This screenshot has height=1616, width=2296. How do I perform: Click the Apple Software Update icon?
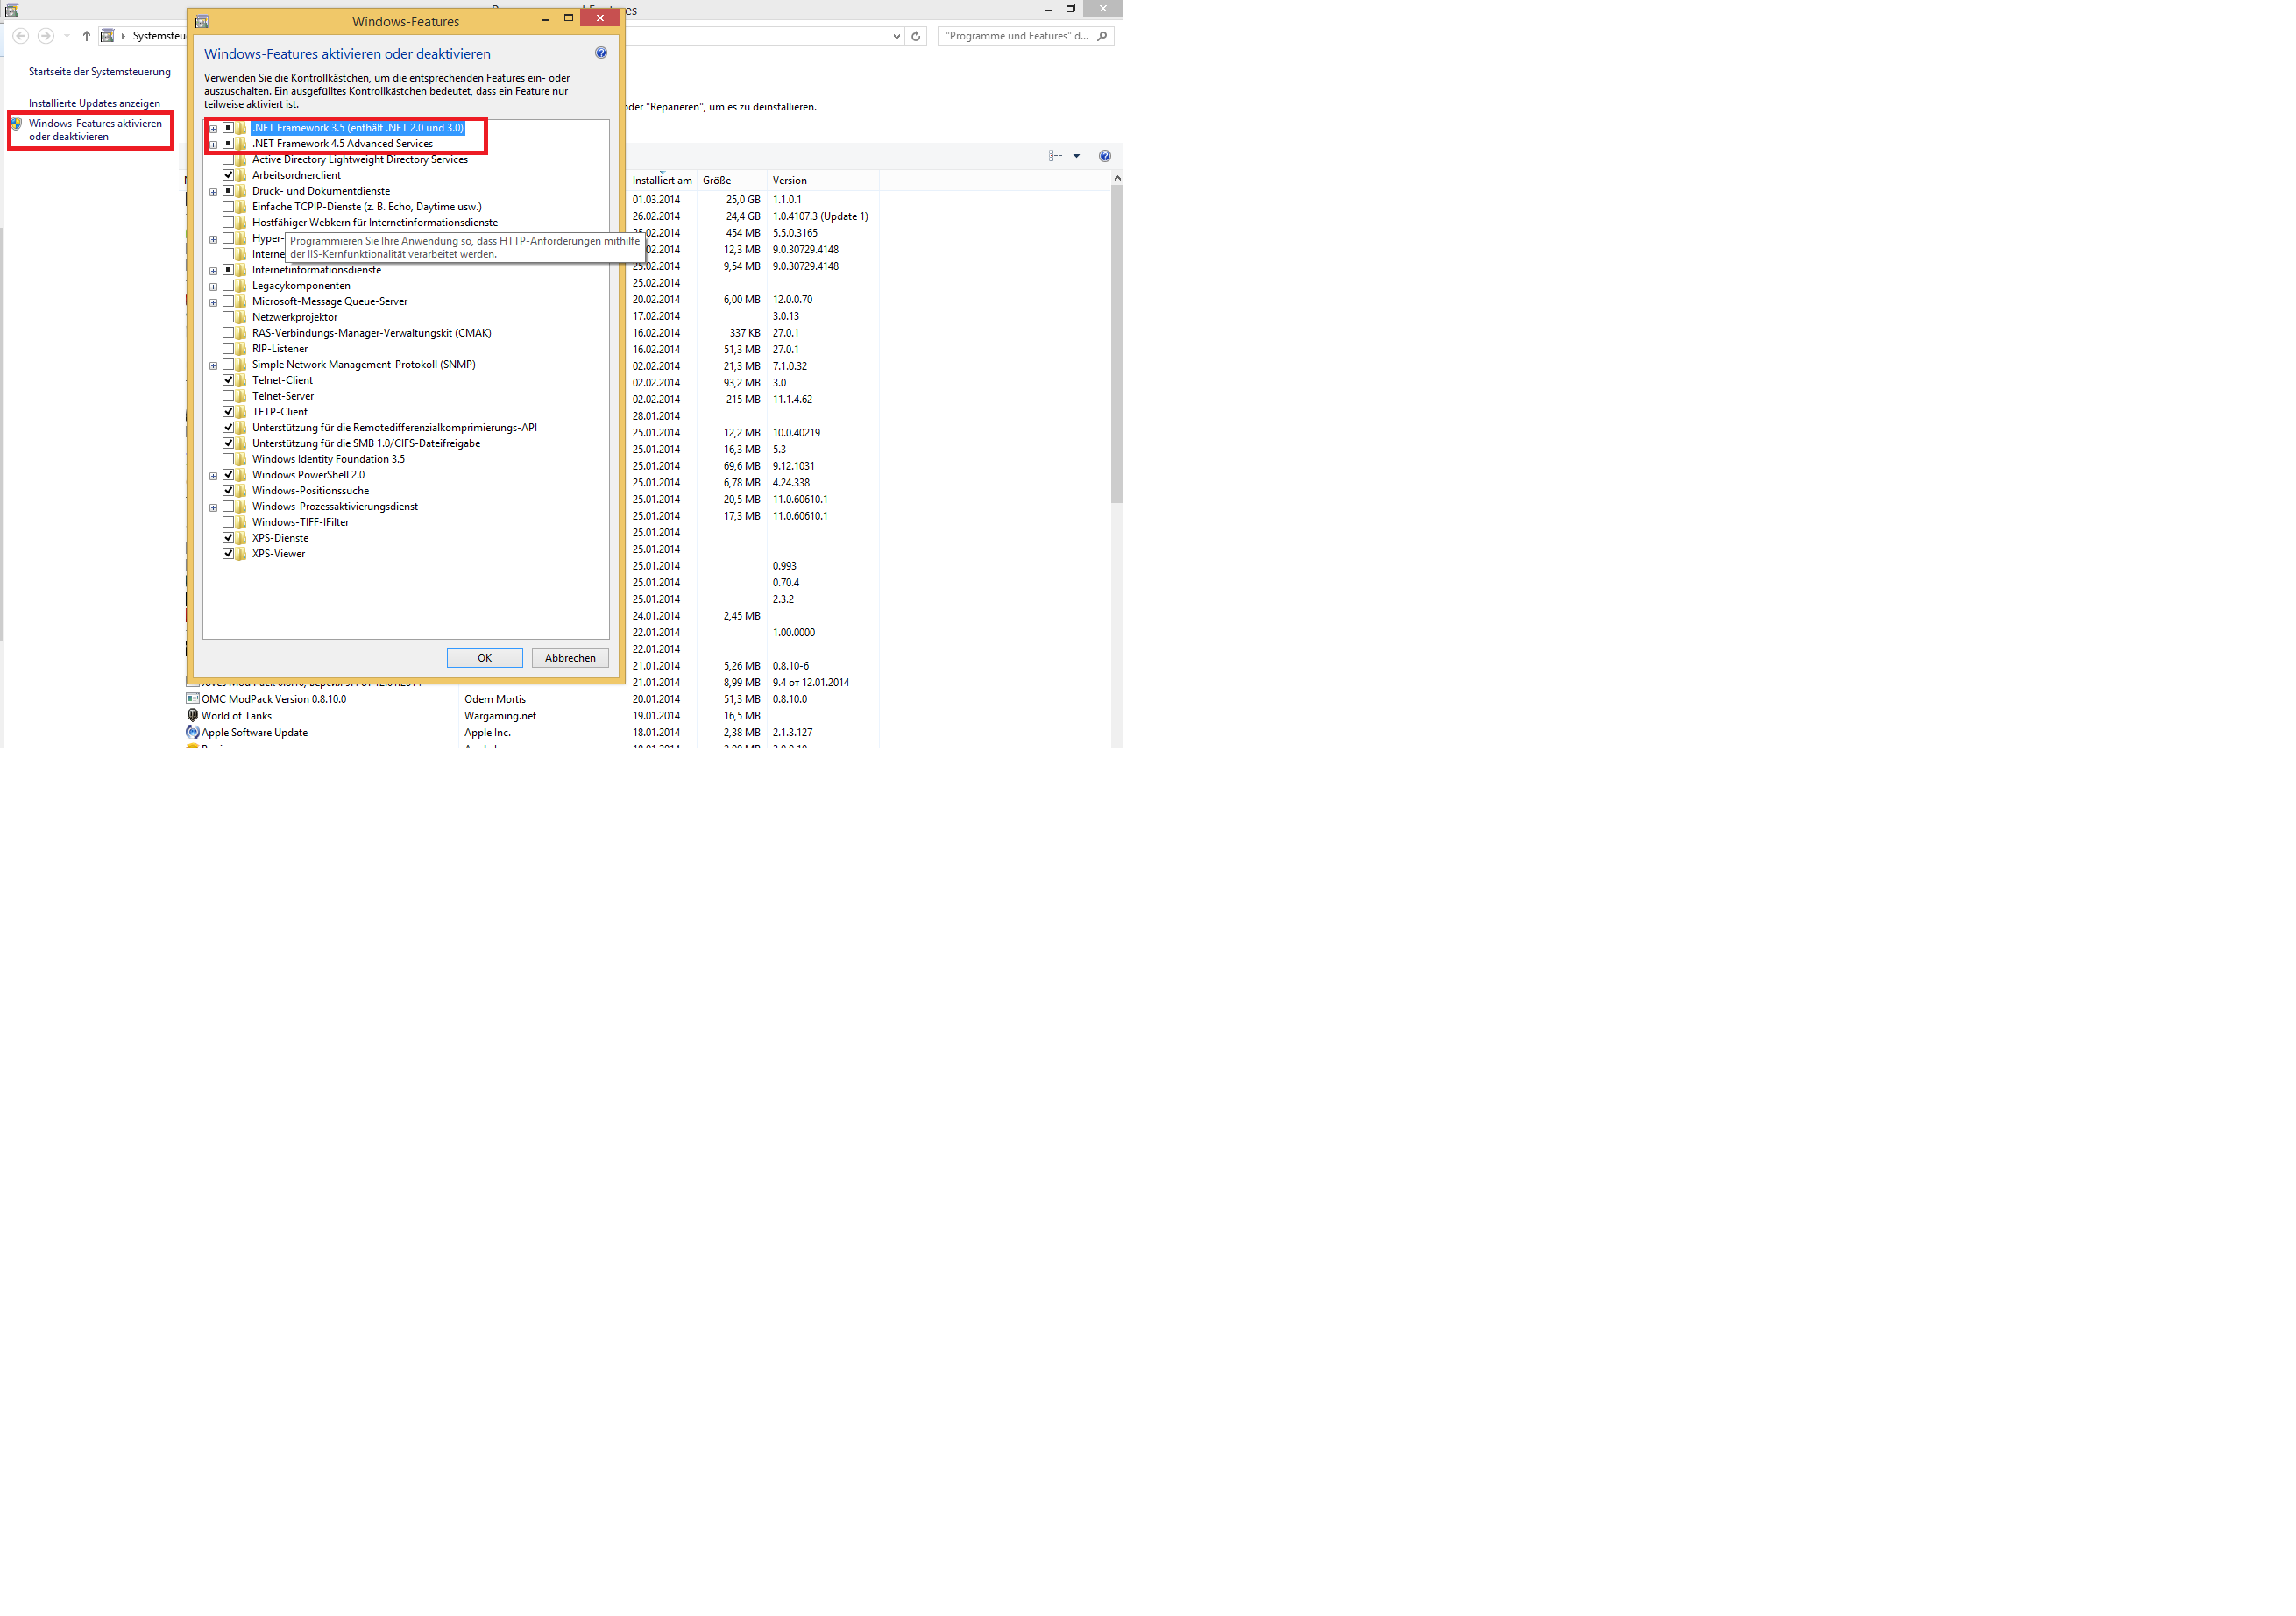tap(192, 733)
